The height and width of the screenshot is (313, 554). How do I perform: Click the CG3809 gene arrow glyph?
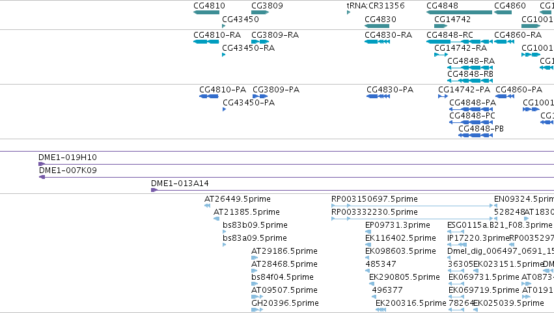260,12
